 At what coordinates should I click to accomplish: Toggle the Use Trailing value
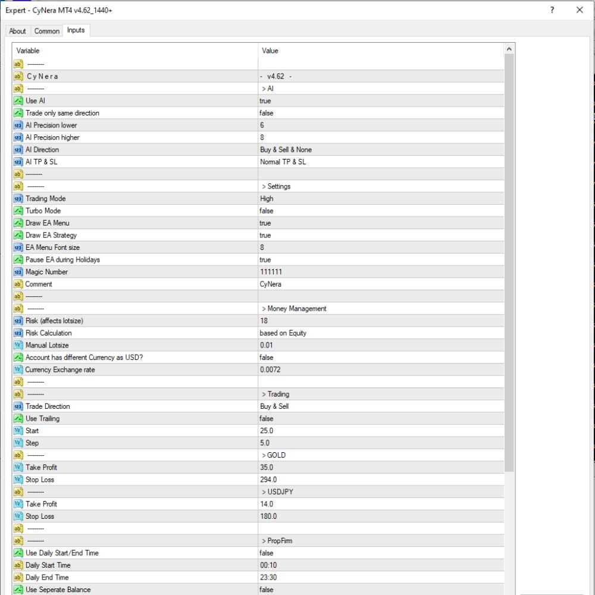381,418
